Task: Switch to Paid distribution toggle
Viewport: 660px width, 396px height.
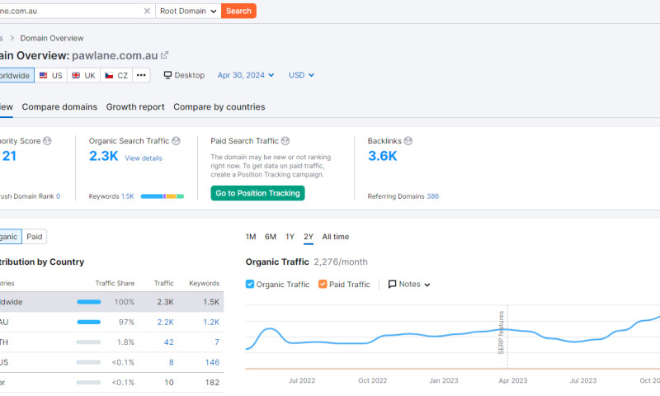Action: 35,237
